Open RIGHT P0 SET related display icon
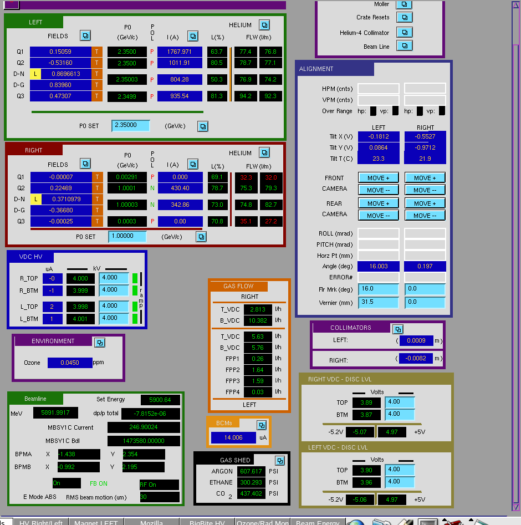Image resolution: width=521 pixels, height=525 pixels. (x=201, y=237)
